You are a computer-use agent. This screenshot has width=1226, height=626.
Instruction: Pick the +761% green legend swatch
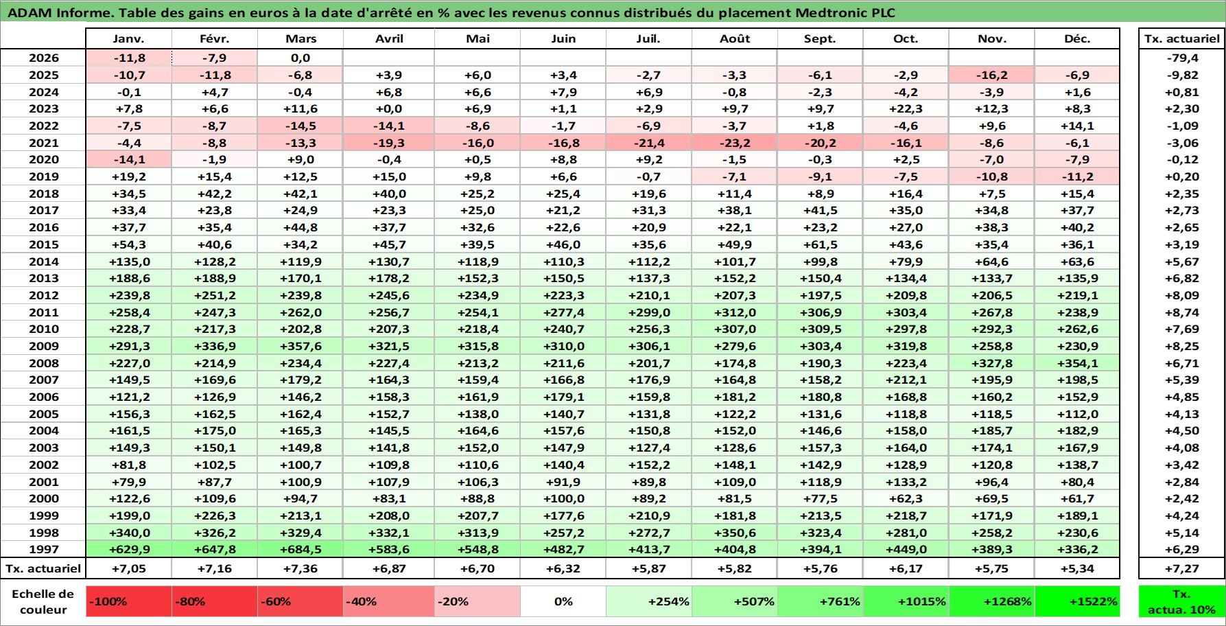coord(821,601)
